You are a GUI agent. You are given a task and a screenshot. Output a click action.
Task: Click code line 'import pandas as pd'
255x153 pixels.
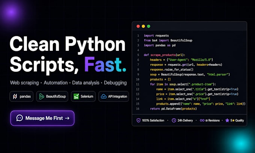click(160, 45)
